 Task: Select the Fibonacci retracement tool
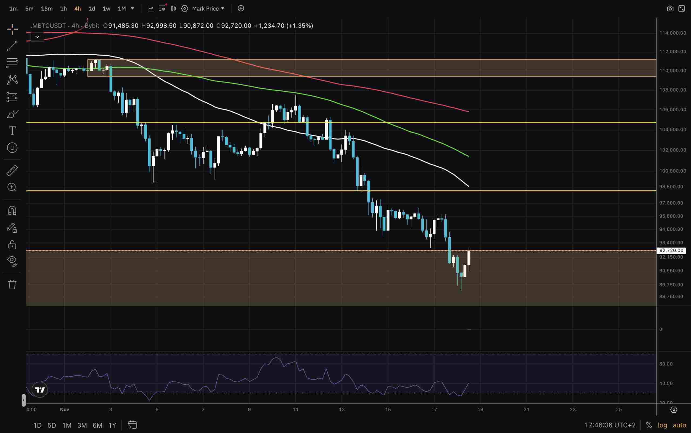click(x=12, y=63)
